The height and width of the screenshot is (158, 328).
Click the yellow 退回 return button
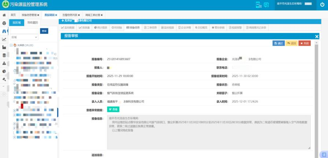291,43
